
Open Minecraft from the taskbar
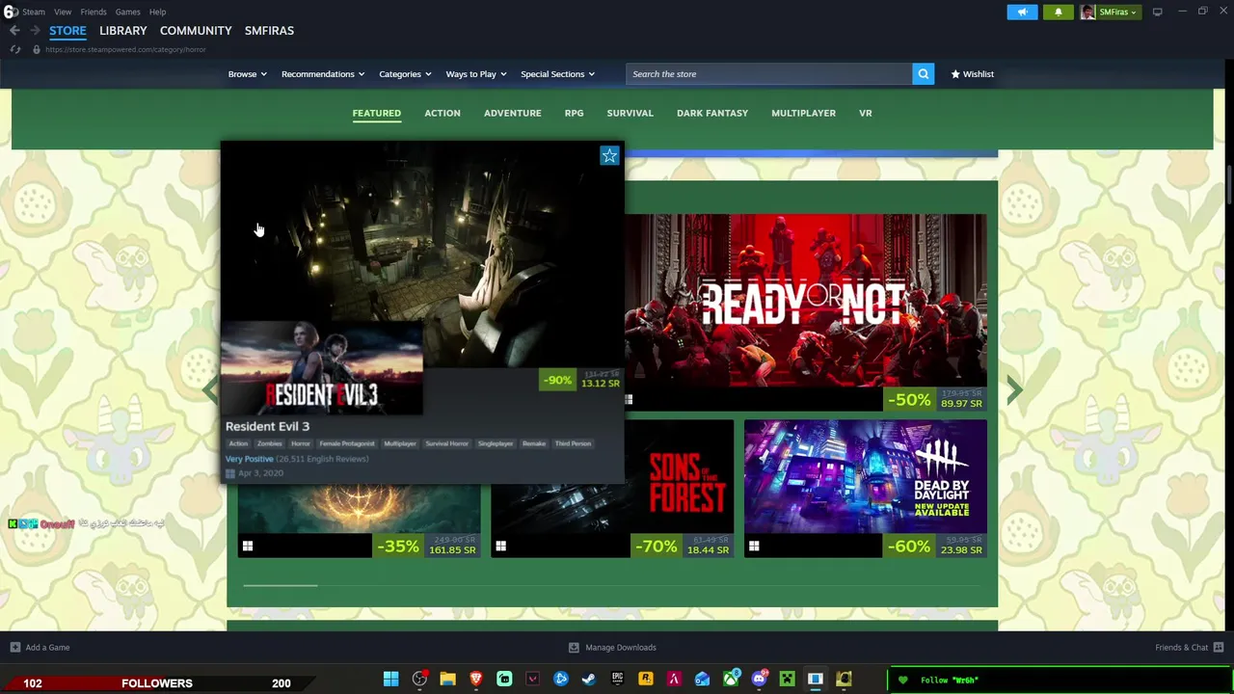787,680
